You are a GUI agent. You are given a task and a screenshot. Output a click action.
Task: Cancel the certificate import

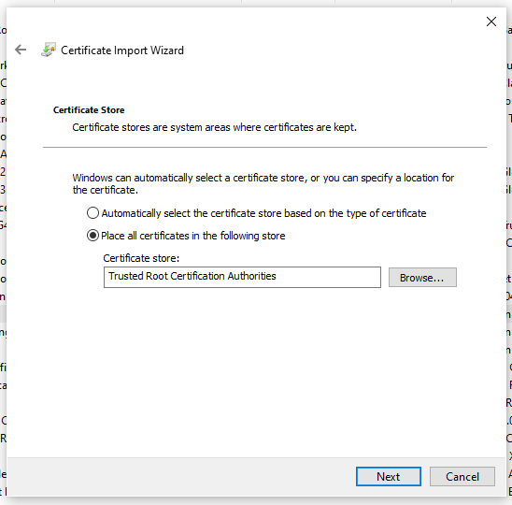462,476
